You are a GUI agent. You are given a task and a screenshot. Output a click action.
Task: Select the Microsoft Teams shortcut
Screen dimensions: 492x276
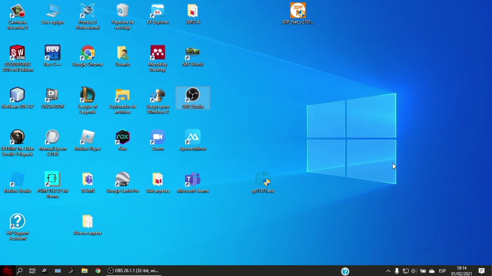point(193,183)
